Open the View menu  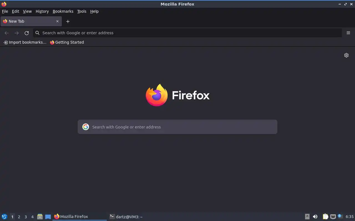(x=27, y=11)
